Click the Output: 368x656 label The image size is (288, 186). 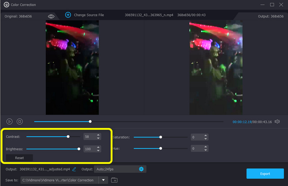coord(271,16)
